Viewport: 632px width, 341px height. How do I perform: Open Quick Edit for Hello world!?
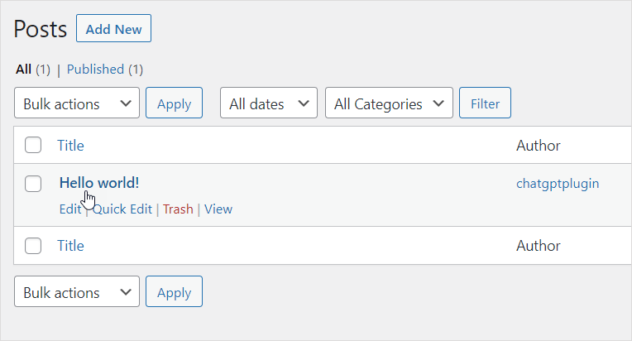122,209
